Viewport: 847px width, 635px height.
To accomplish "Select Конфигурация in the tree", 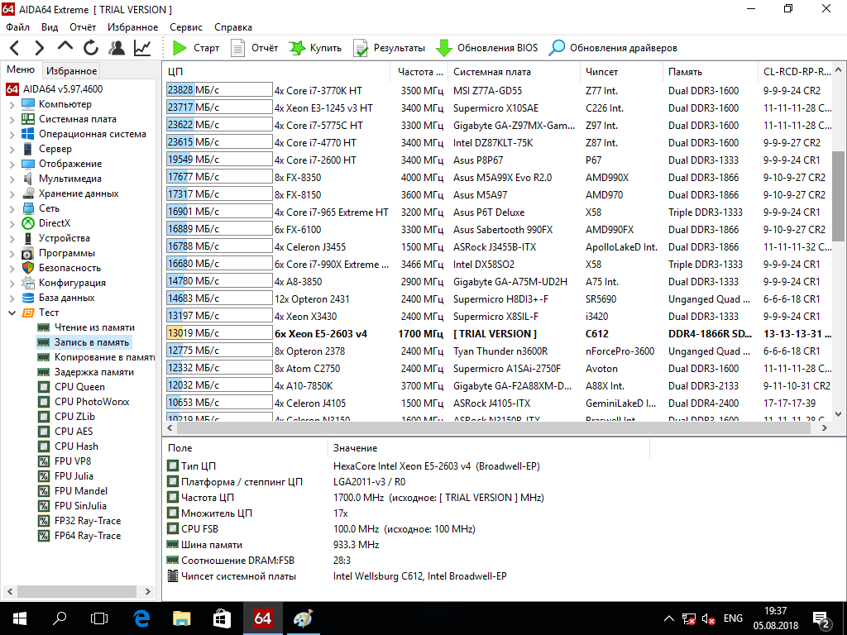I will (x=64, y=283).
